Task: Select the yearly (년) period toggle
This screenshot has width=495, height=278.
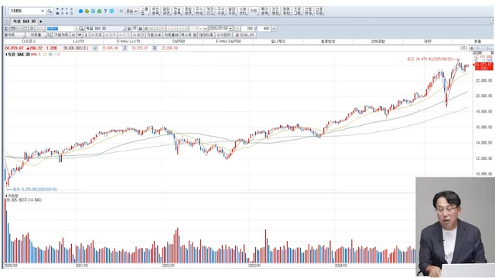Action: point(145,29)
